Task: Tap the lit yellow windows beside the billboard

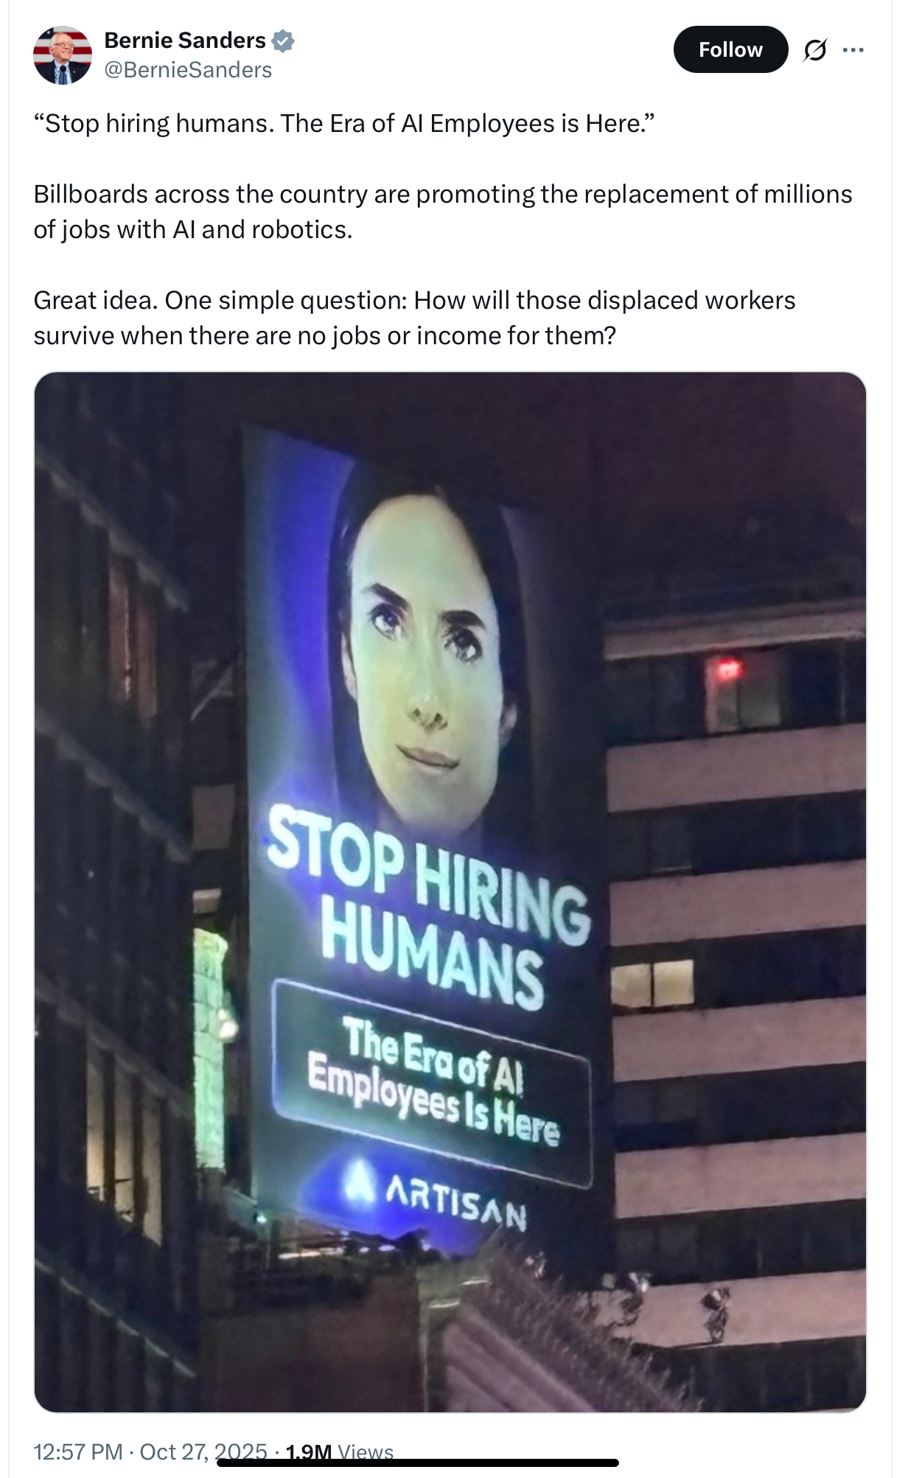Action: point(652,983)
